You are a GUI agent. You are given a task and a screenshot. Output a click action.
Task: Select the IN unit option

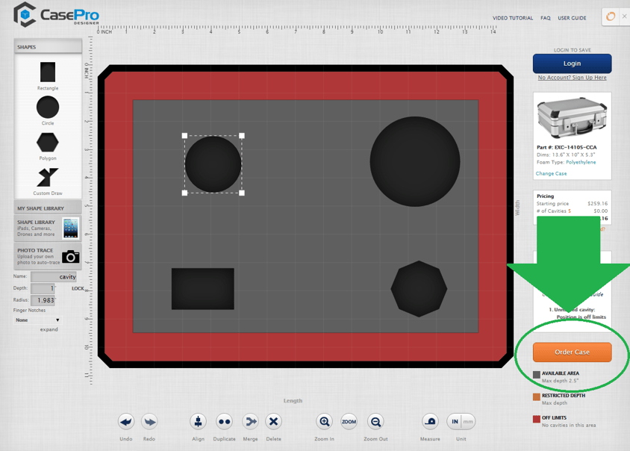[455, 421]
